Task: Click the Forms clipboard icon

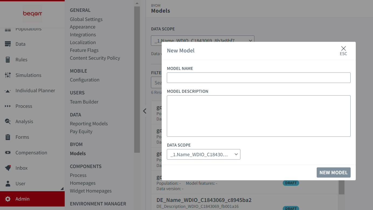Action: (8, 137)
